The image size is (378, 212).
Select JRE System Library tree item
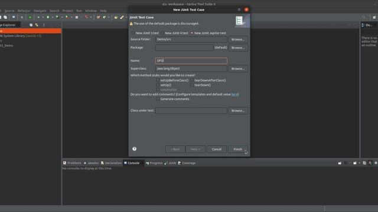(x=21, y=36)
